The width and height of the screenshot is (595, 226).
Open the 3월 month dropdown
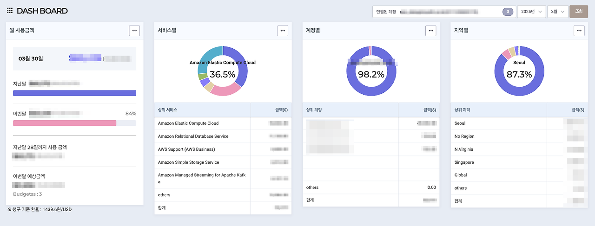coord(558,12)
